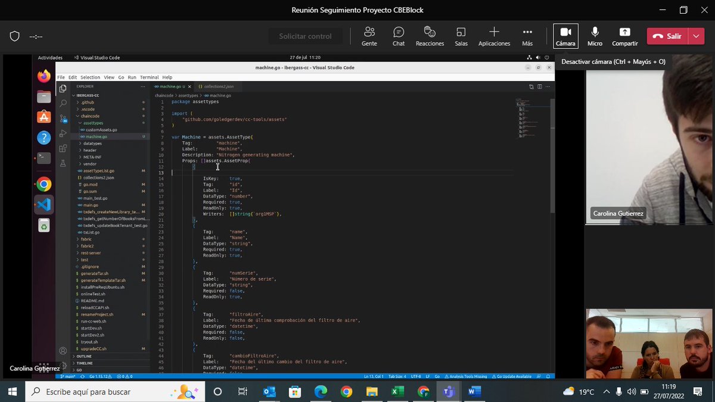The height and width of the screenshot is (402, 715).
Task: Click the red Salir button
Action: tap(667, 36)
